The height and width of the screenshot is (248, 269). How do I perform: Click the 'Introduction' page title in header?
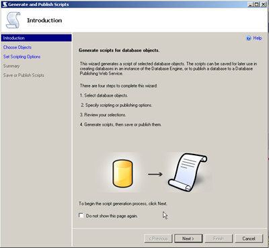(44, 20)
